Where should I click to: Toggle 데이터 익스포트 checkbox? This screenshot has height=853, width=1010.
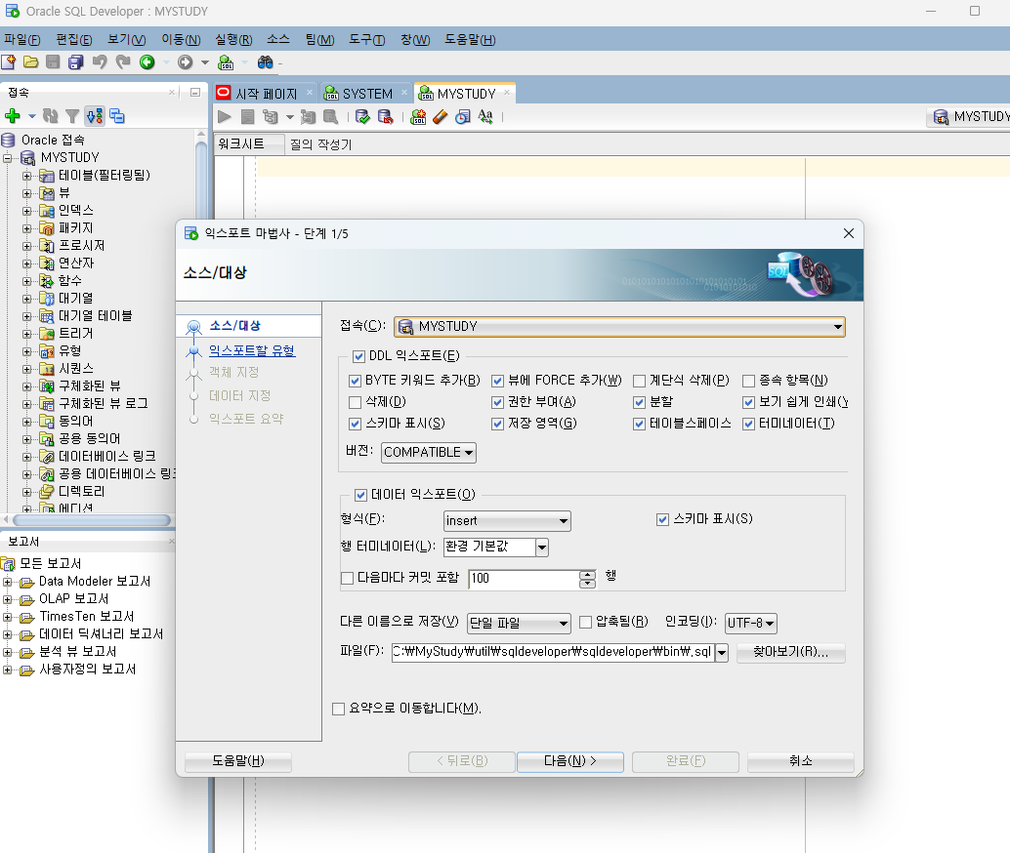[x=360, y=495]
